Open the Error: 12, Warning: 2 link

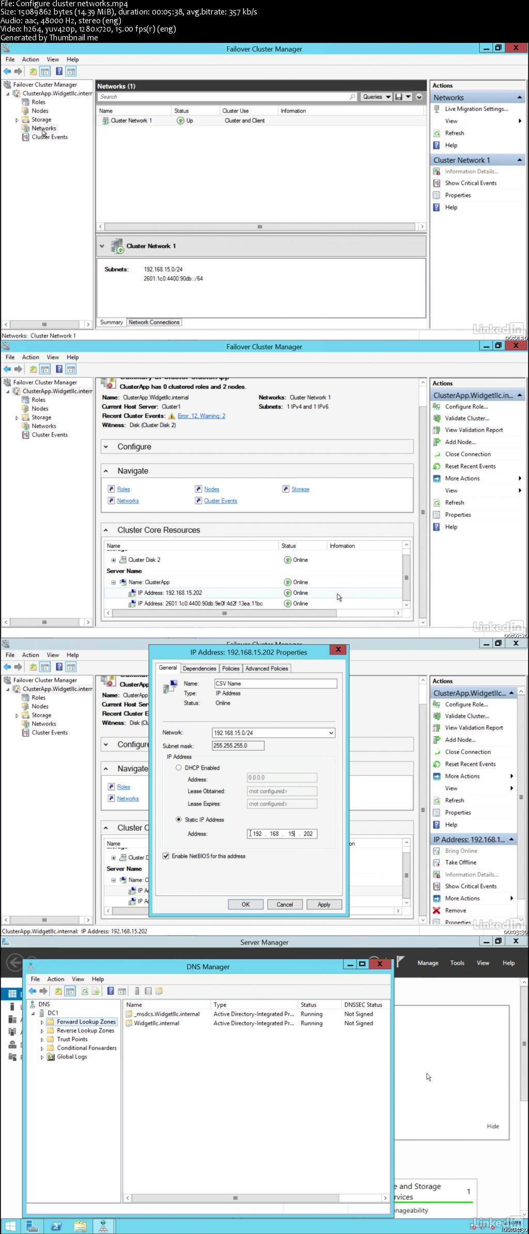pos(201,416)
